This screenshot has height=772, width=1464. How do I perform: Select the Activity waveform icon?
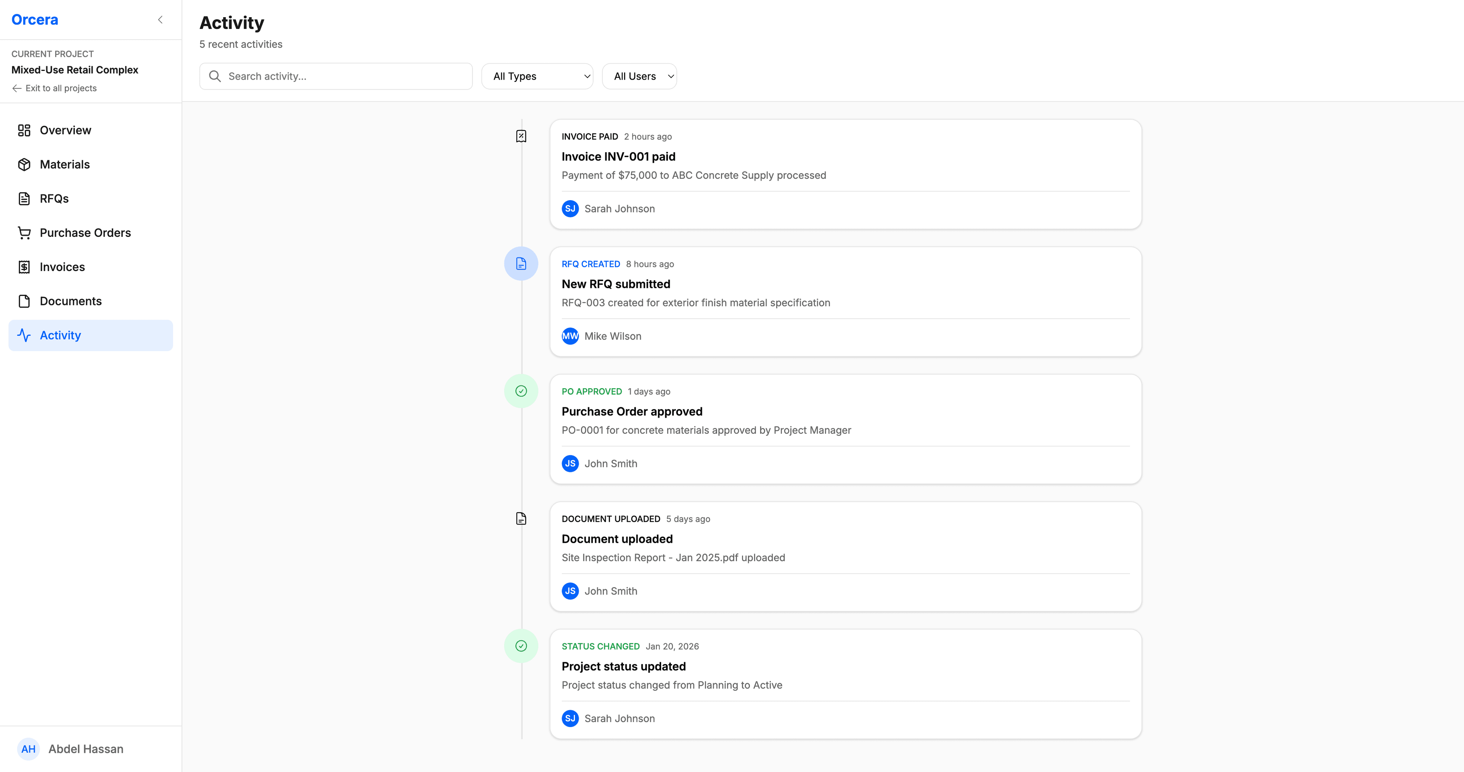(x=24, y=335)
